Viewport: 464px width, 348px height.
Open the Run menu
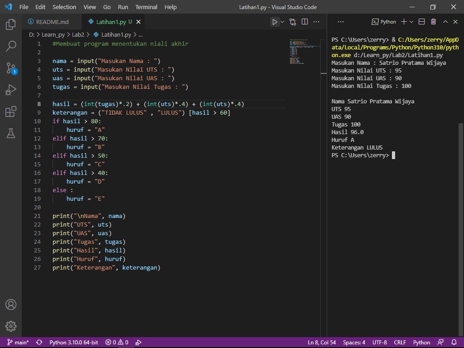click(x=123, y=7)
